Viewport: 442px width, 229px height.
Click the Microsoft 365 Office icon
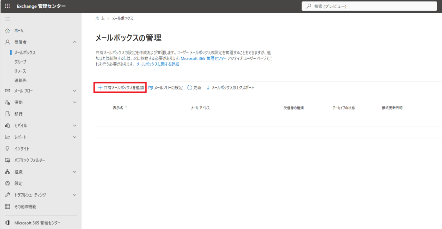[8, 223]
